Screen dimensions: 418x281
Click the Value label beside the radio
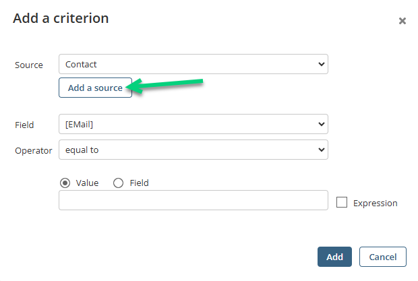point(87,183)
